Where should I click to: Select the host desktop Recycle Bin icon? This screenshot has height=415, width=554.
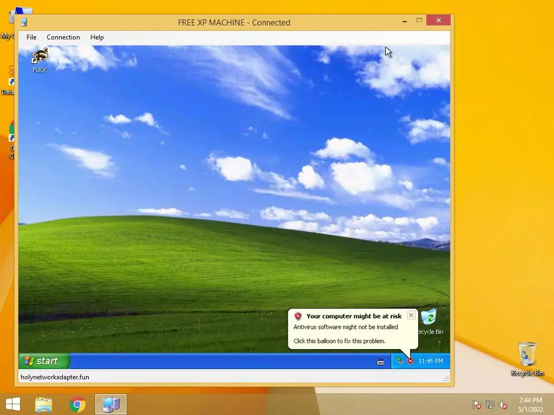527,359
